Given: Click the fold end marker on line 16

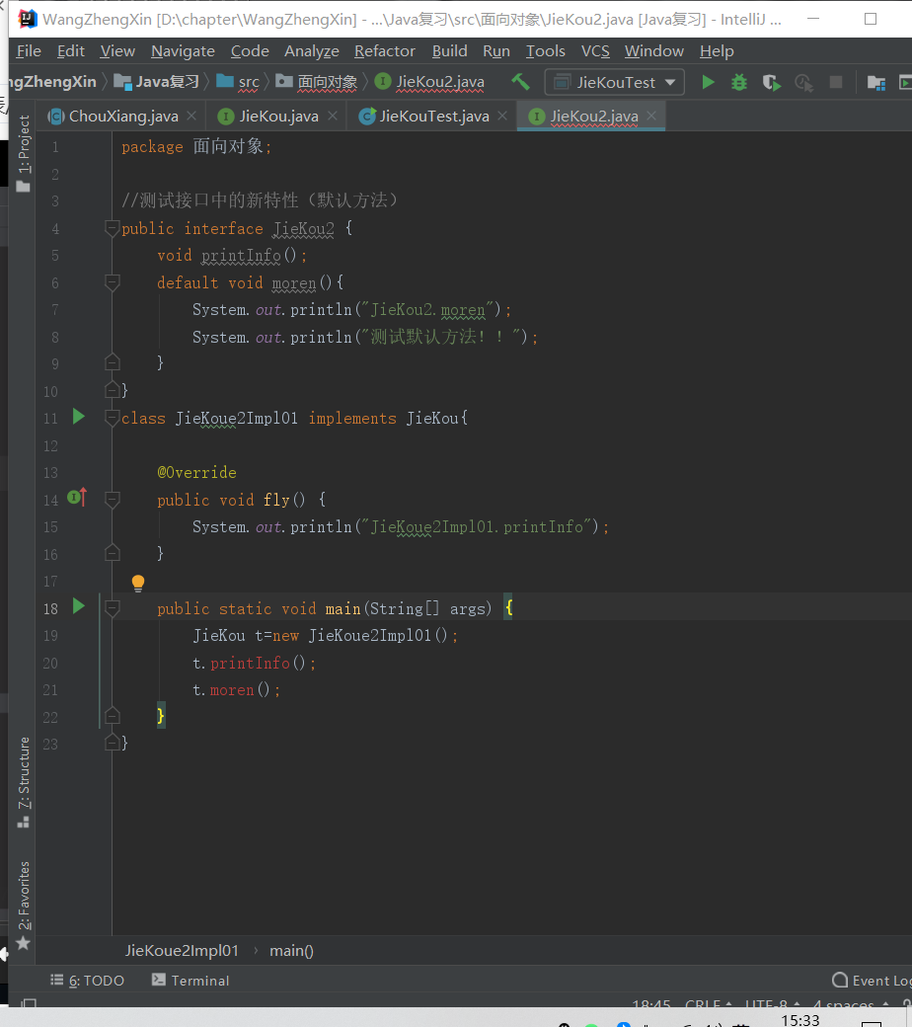Looking at the screenshot, I should point(112,553).
